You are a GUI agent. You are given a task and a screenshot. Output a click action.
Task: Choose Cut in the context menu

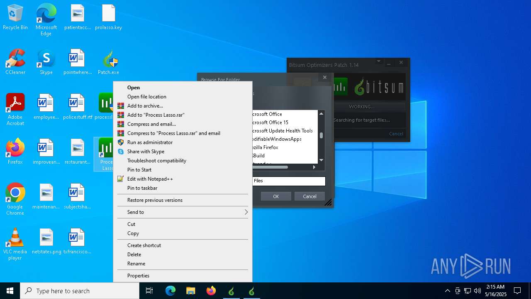[x=183, y=224]
